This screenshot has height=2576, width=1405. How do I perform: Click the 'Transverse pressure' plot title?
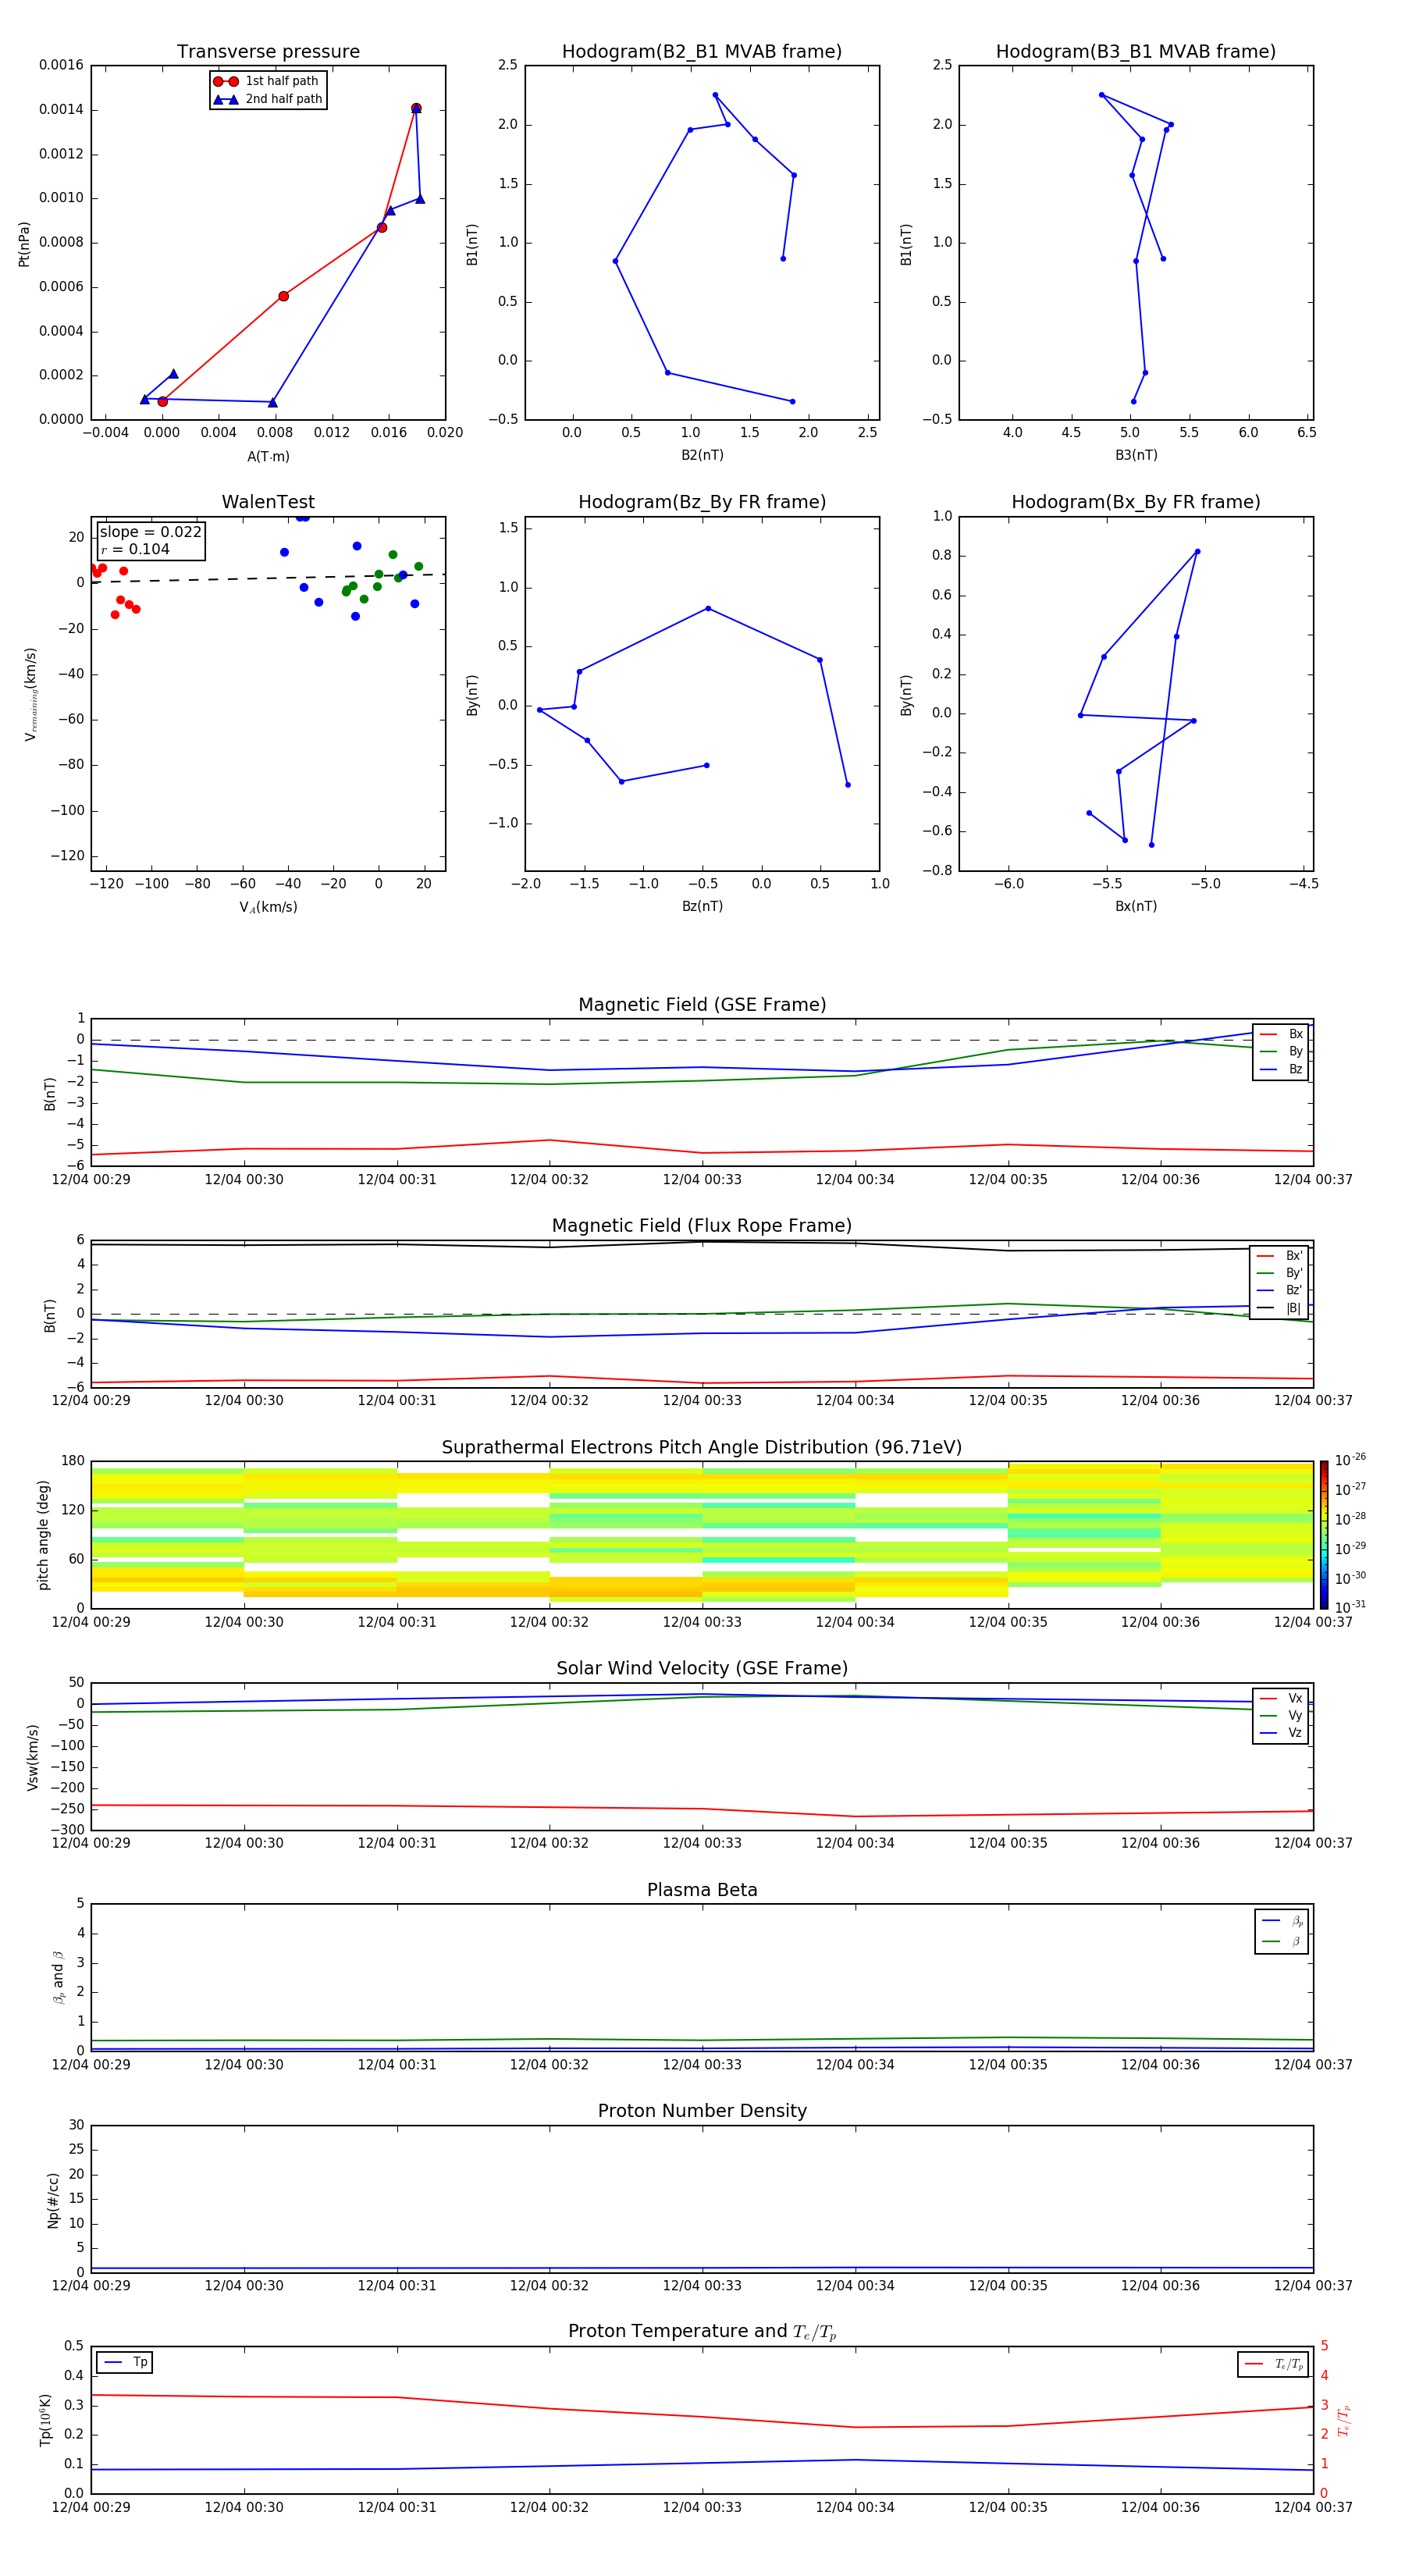coord(268,51)
